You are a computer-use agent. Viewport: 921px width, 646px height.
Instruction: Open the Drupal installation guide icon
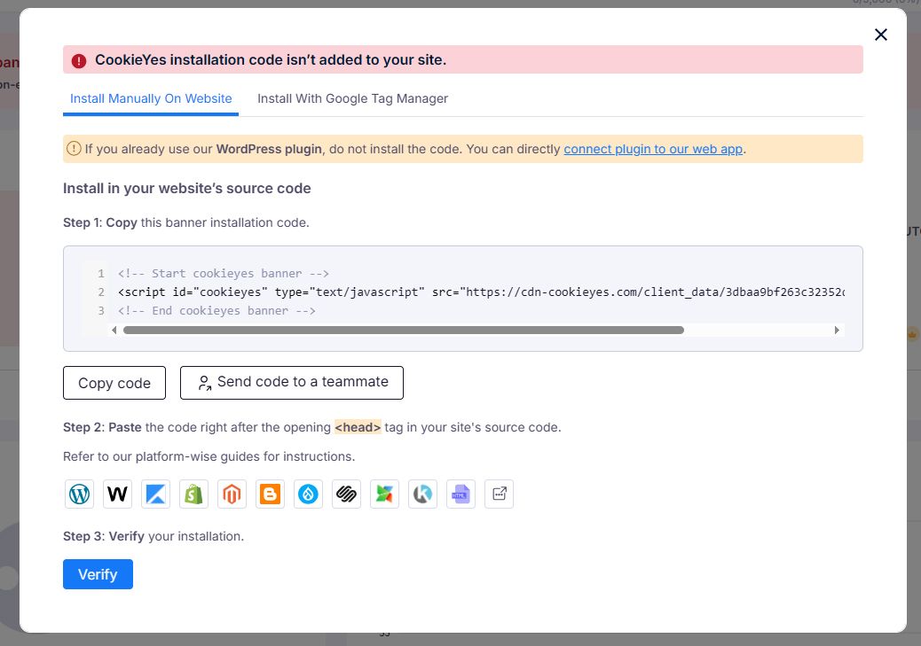pyautogui.click(x=309, y=494)
